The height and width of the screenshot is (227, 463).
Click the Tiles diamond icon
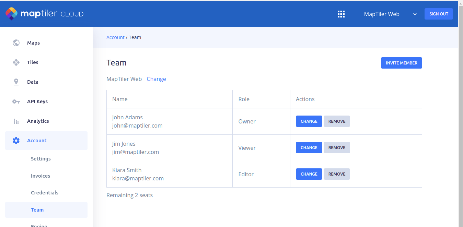(x=16, y=62)
